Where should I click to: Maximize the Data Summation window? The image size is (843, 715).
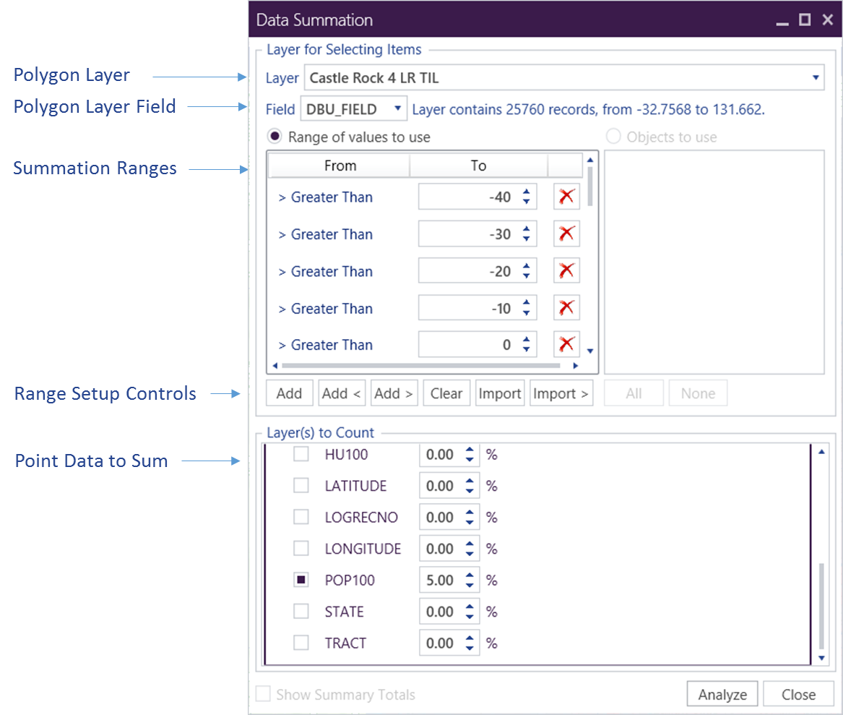[x=804, y=20]
